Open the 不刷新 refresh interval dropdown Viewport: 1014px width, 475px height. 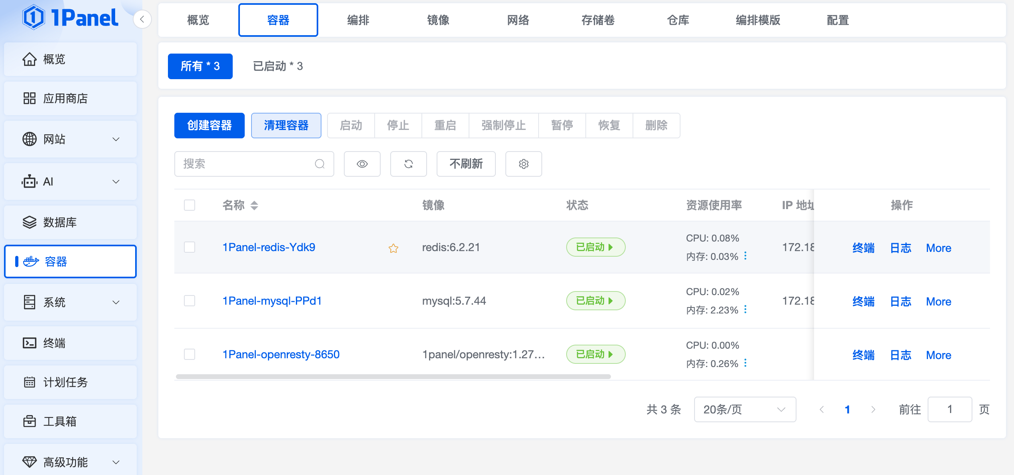466,164
